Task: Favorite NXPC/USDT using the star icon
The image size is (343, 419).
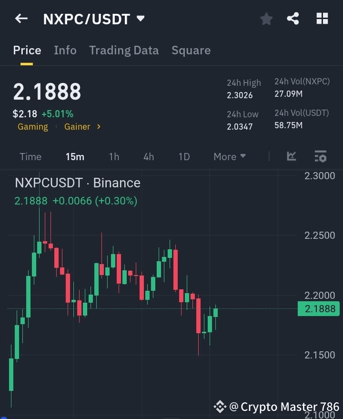Action: click(266, 19)
